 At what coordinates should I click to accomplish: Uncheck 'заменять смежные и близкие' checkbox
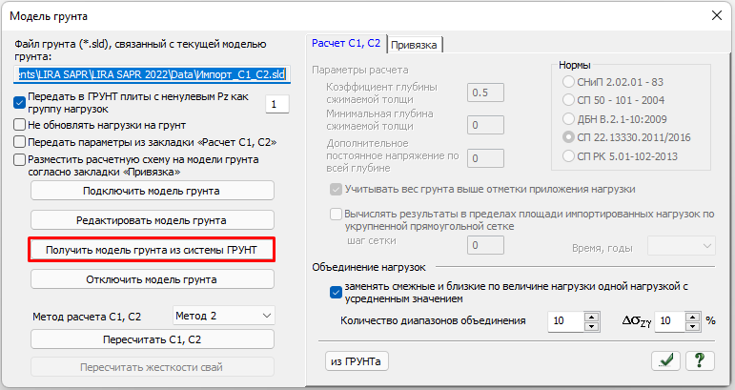336,292
